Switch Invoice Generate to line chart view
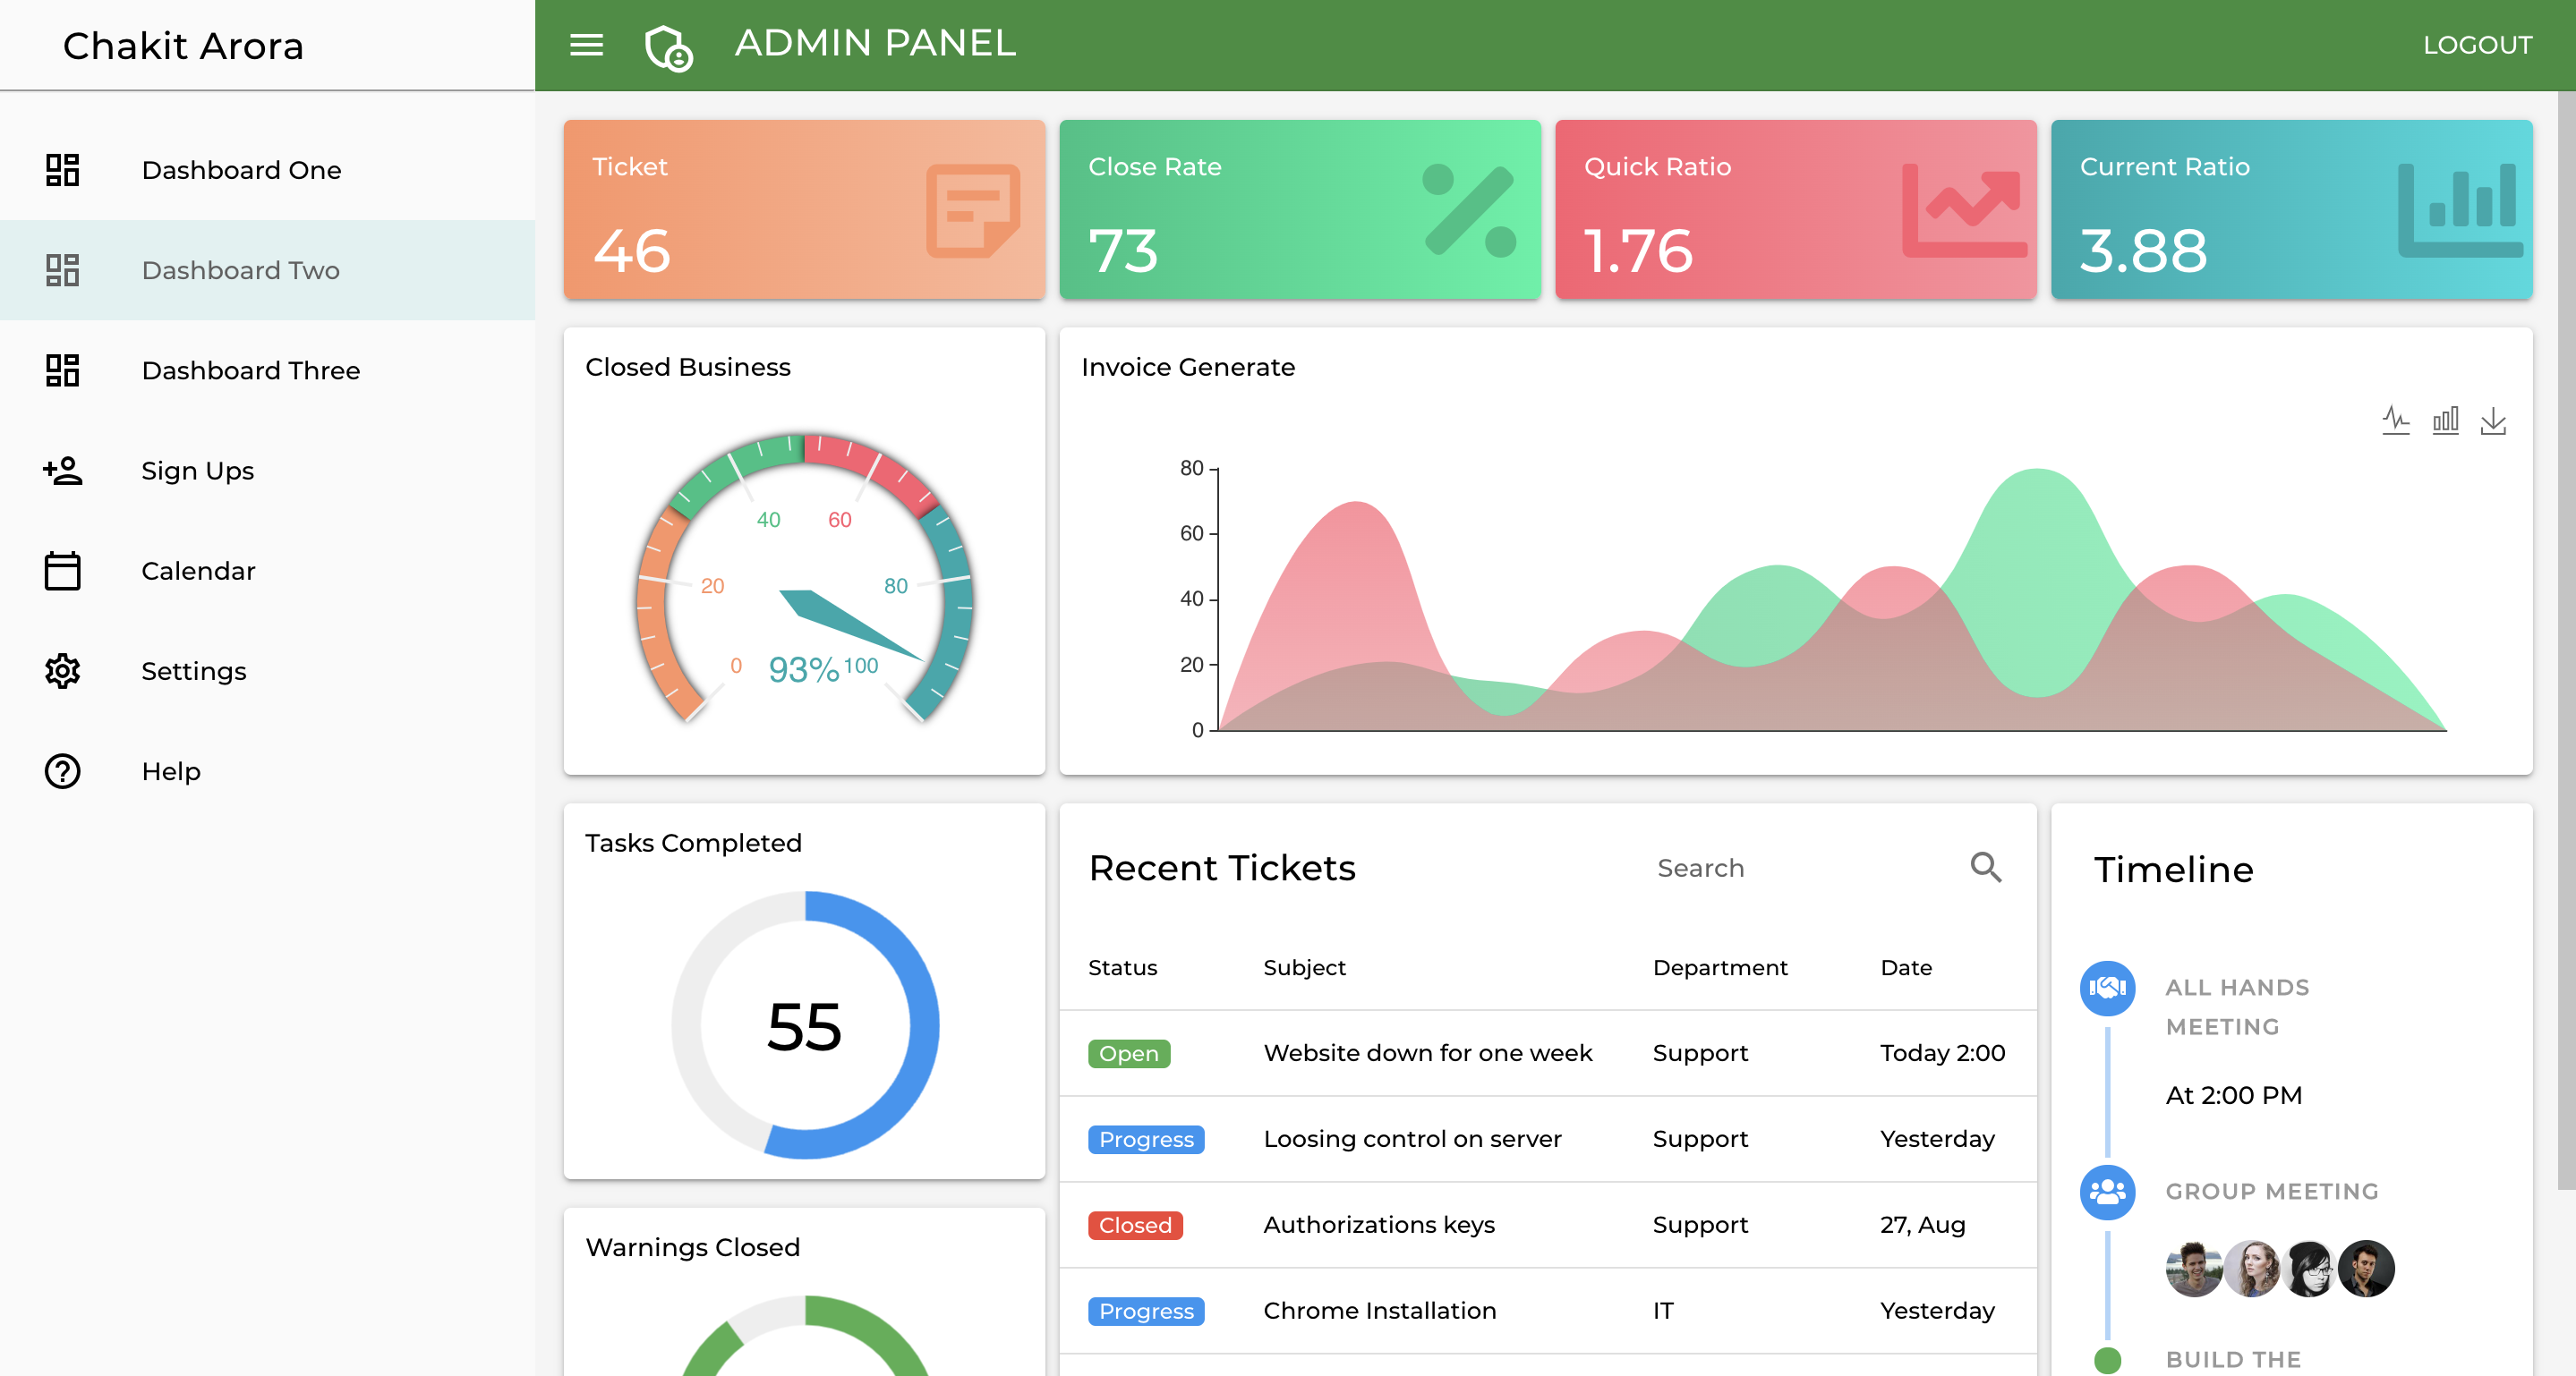The height and width of the screenshot is (1376, 2576). [2396, 420]
